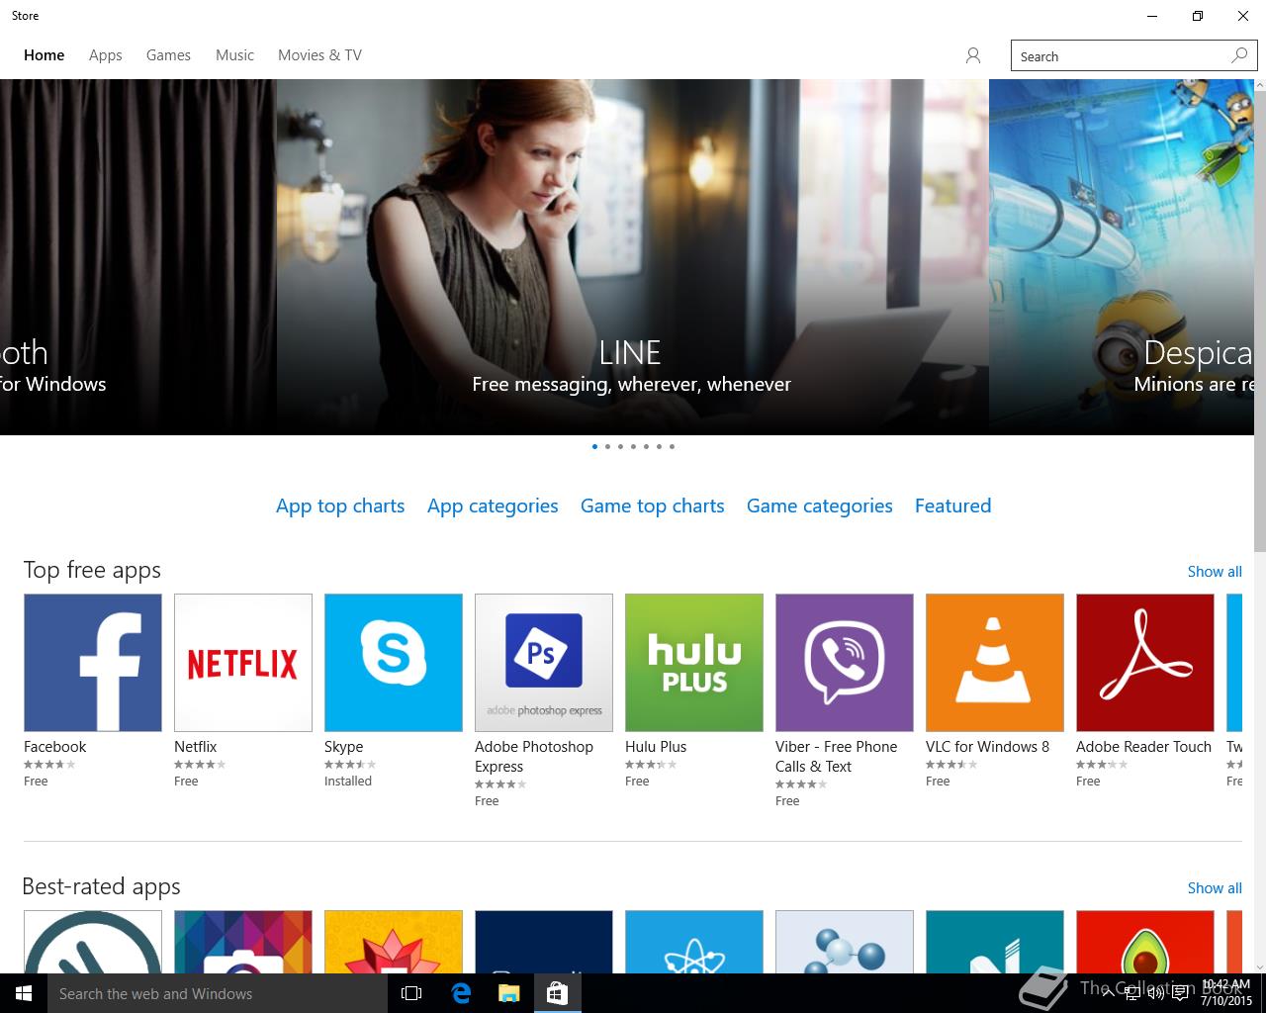
Task: Open the dark navy Best-rated app tile
Action: pyautogui.click(x=544, y=942)
